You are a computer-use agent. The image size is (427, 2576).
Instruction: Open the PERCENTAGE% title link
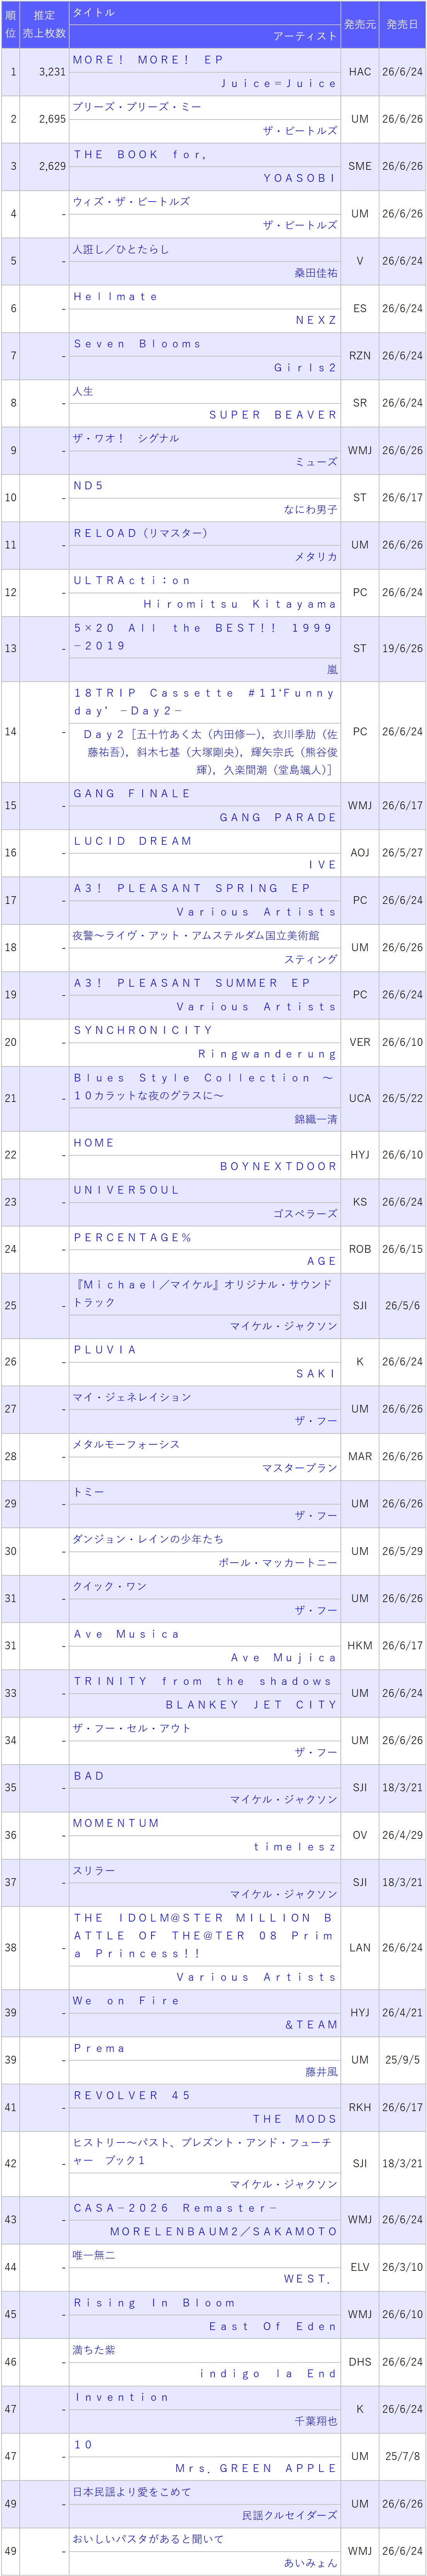[x=132, y=1238]
